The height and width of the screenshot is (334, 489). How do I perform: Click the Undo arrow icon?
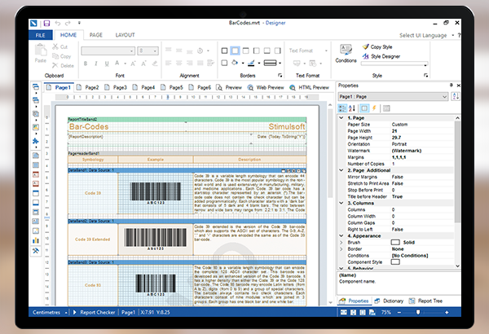coord(58,23)
